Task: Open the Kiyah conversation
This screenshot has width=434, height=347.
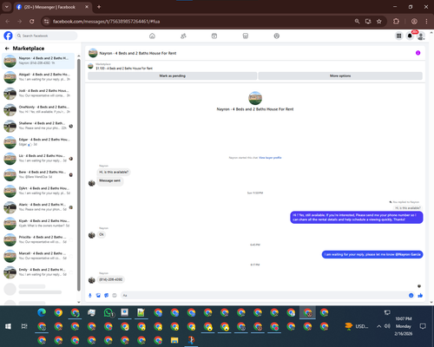Action: tap(38, 223)
